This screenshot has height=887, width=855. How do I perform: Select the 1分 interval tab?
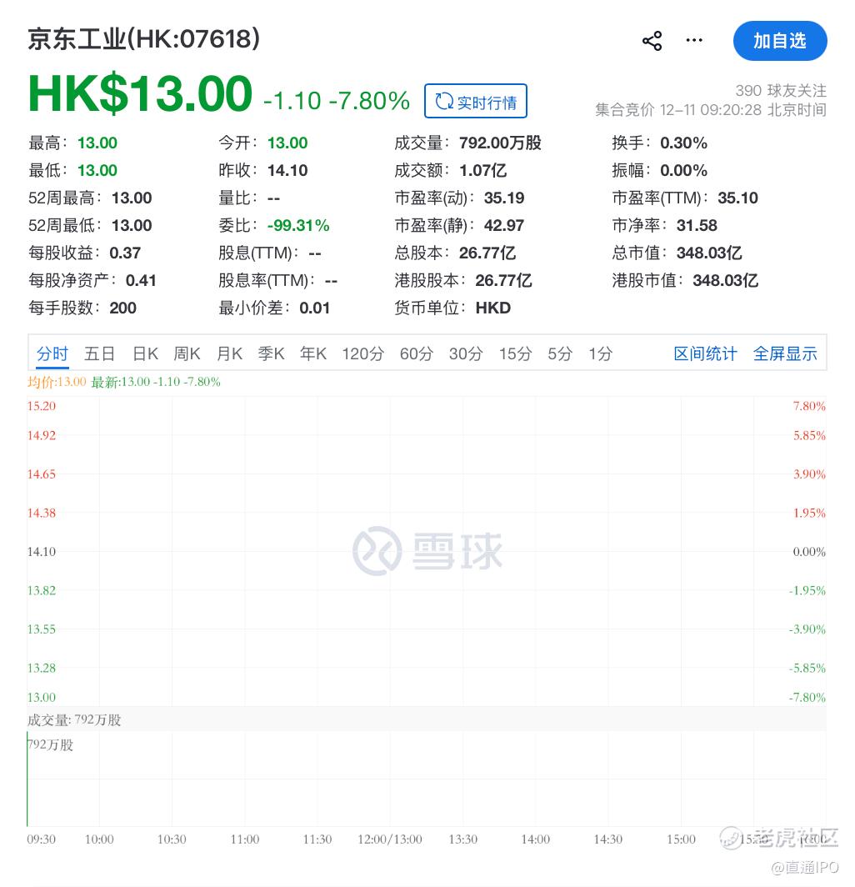[x=601, y=353]
